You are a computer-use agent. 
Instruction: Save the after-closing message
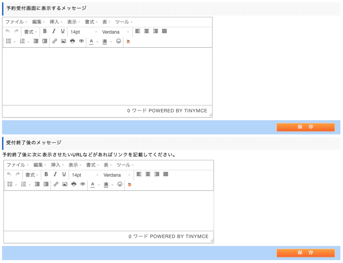pos(306,253)
